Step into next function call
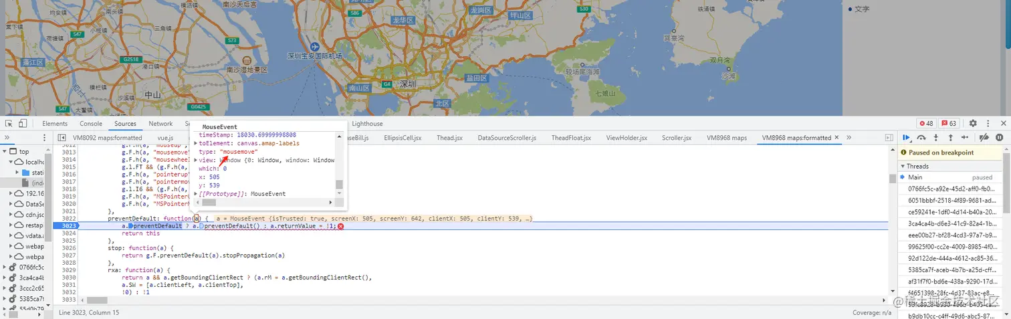Image resolution: width=1011 pixels, height=319 pixels. (935, 138)
